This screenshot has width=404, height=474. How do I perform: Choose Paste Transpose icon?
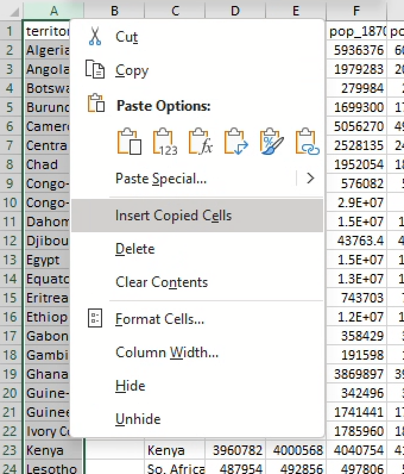coord(236,142)
